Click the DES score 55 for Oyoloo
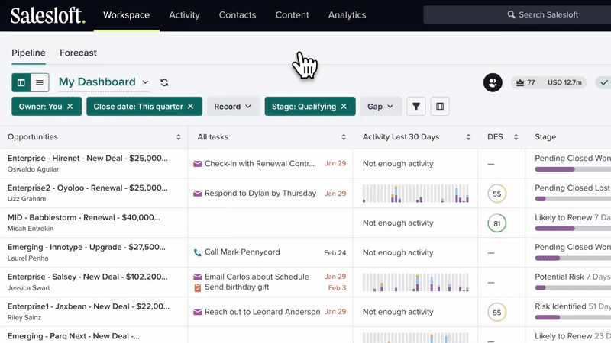The image size is (611, 343). 497,194
